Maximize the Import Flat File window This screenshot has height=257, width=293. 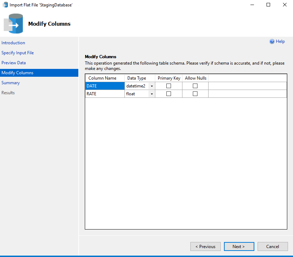pos(268,5)
